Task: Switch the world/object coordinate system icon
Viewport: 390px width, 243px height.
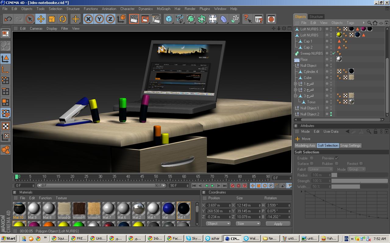Action: (121, 19)
